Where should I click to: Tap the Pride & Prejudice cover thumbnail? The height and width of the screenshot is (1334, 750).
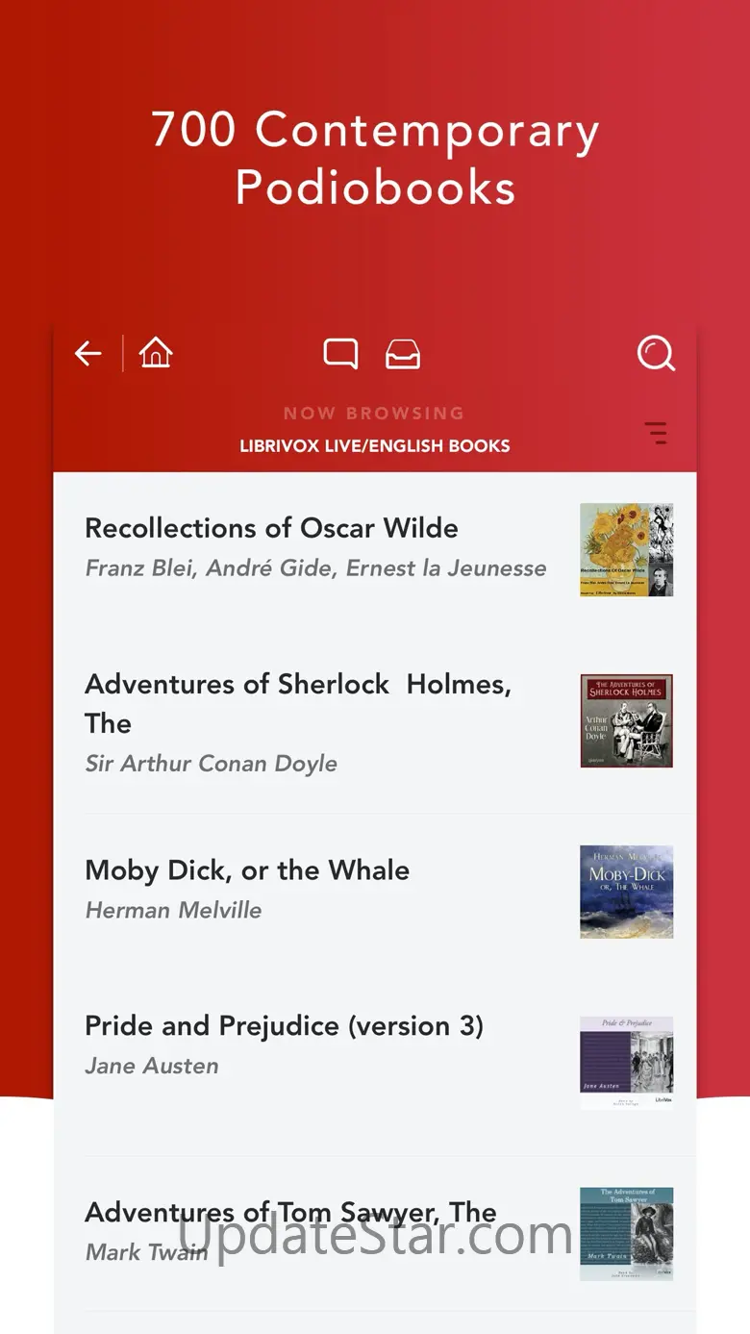[627, 1062]
